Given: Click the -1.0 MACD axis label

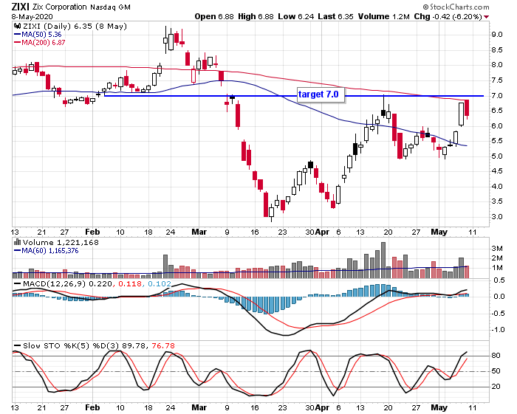Looking at the screenshot, I should tap(498, 330).
